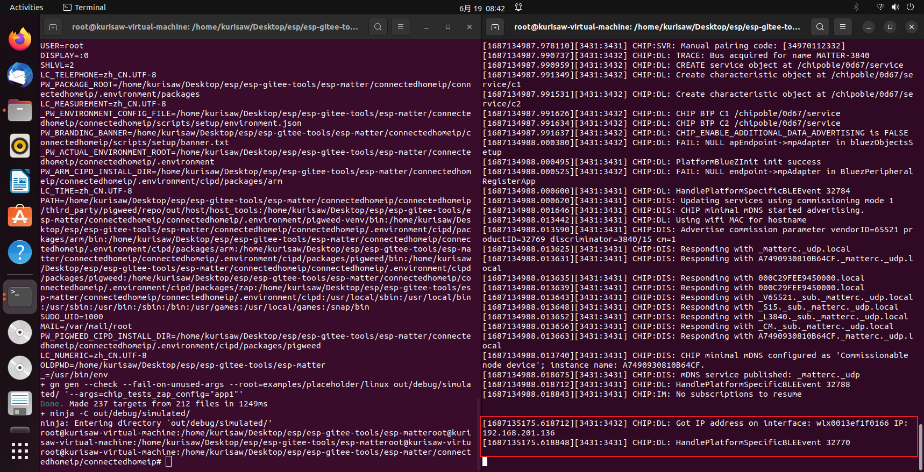The image size is (924, 472).
Task: Open hamburger menu of left terminal
Action: pyautogui.click(x=401, y=27)
